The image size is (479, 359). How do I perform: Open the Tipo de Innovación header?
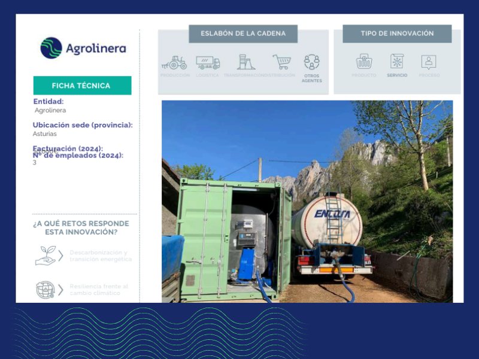click(397, 34)
